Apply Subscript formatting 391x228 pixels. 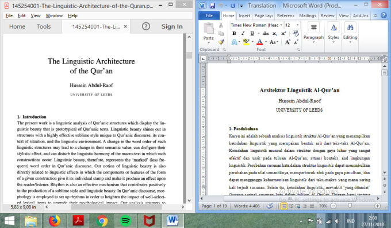click(x=274, y=34)
